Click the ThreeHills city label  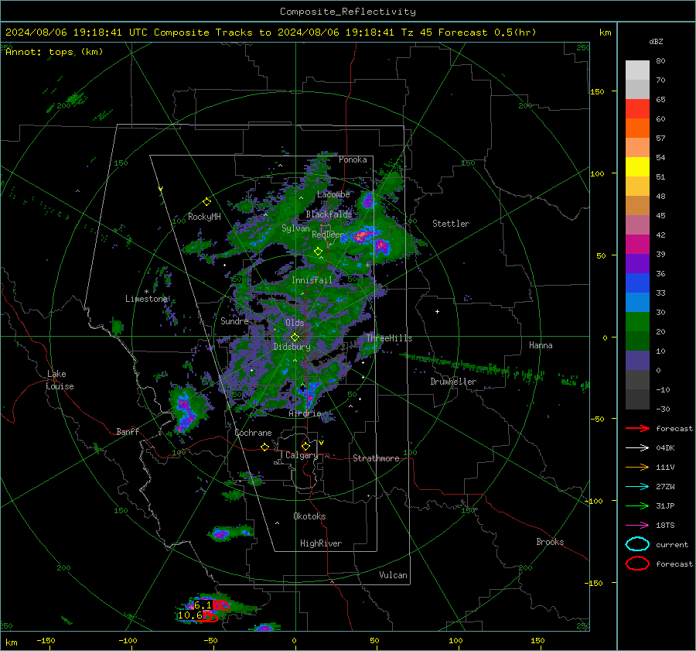tap(389, 338)
